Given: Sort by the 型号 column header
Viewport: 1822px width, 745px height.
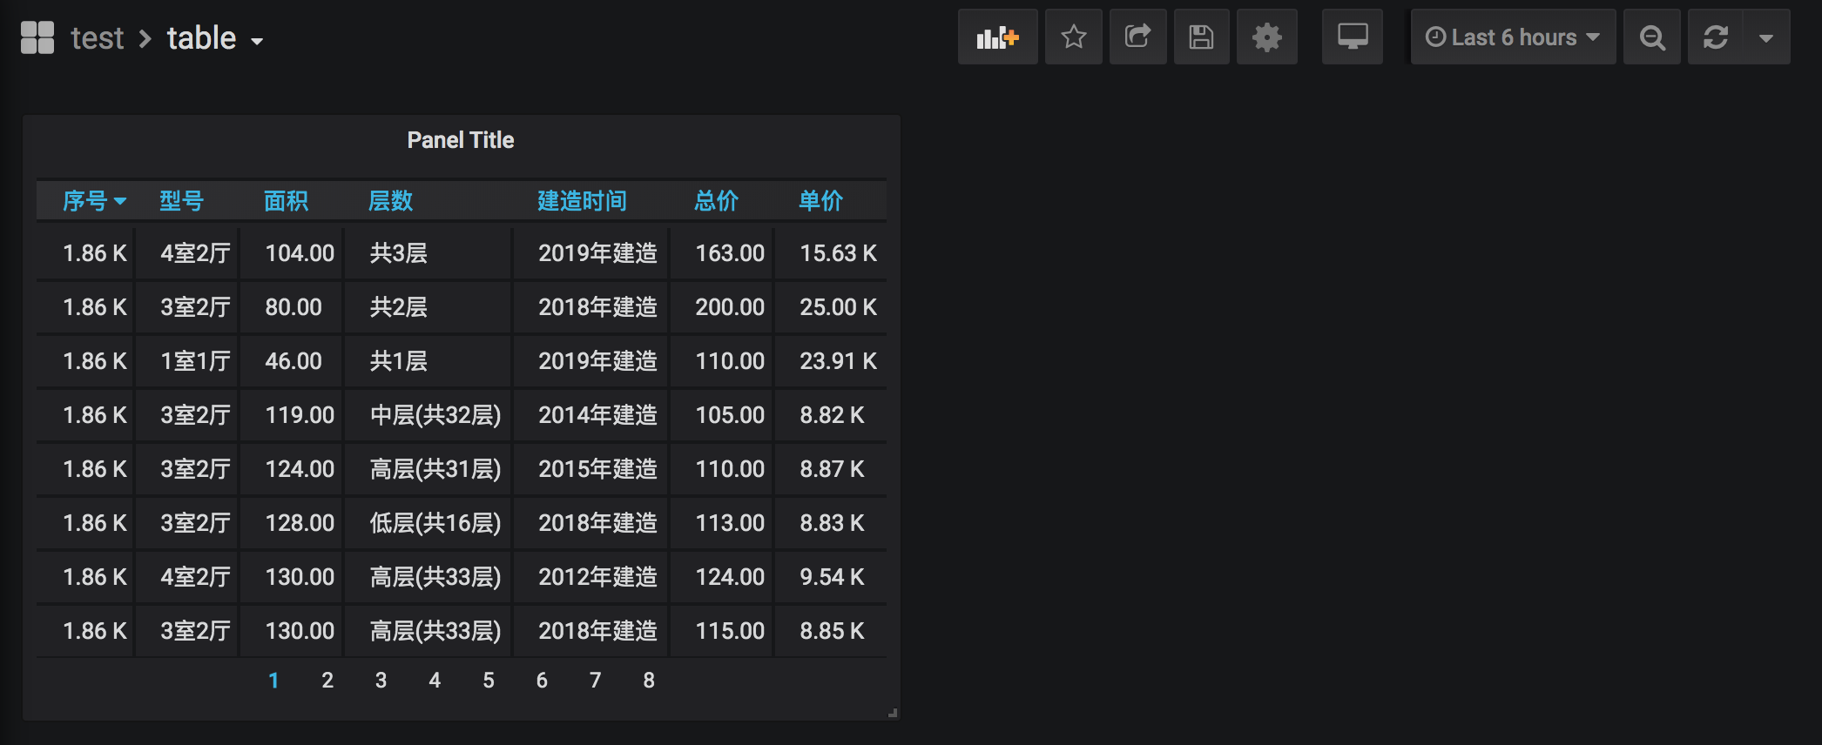Looking at the screenshot, I should pyautogui.click(x=182, y=201).
